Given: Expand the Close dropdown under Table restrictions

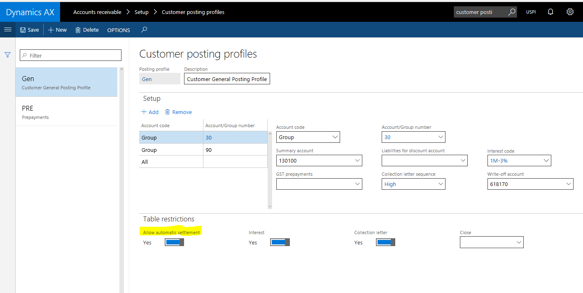Looking at the screenshot, I should click(519, 242).
